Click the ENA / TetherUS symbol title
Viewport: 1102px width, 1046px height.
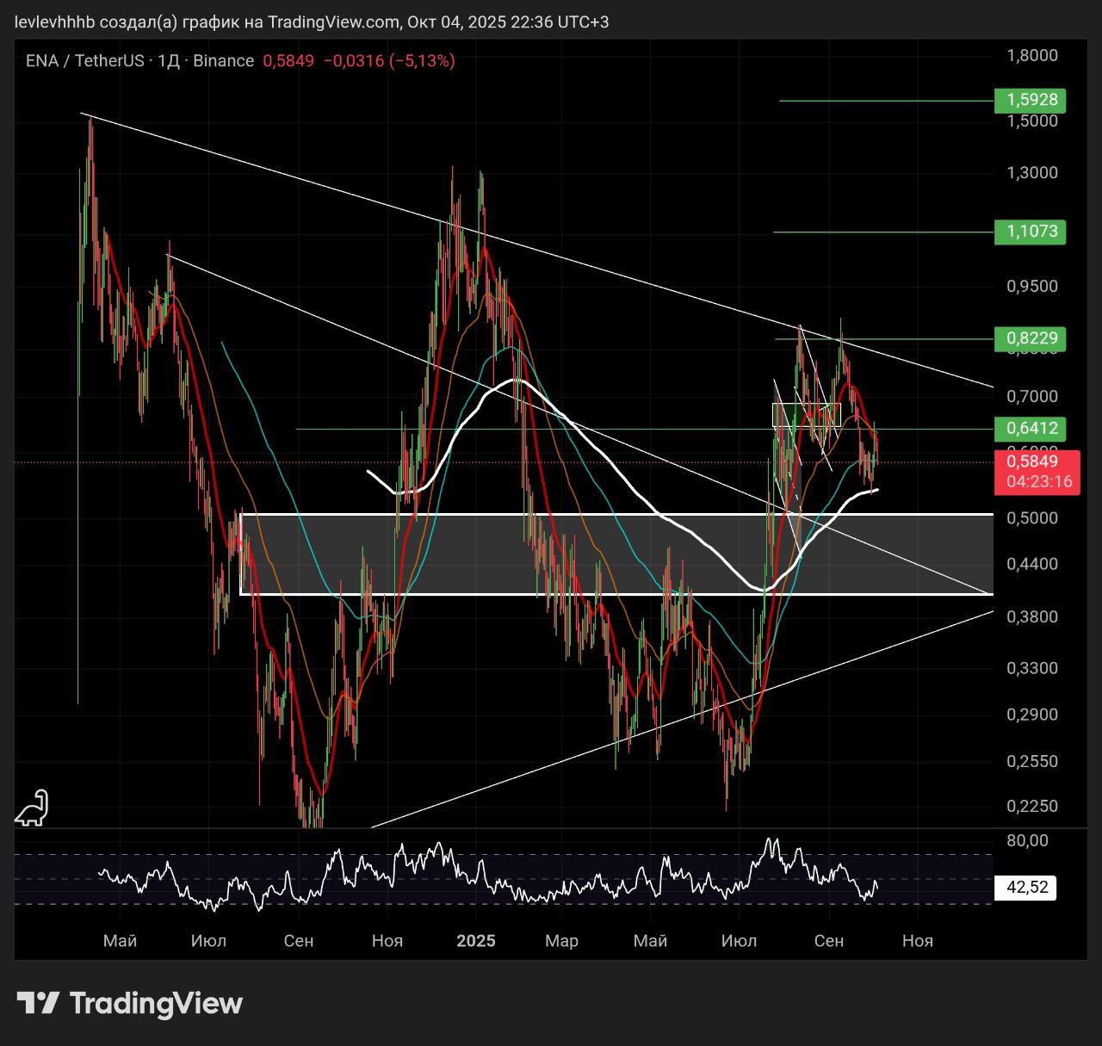pyautogui.click(x=84, y=60)
